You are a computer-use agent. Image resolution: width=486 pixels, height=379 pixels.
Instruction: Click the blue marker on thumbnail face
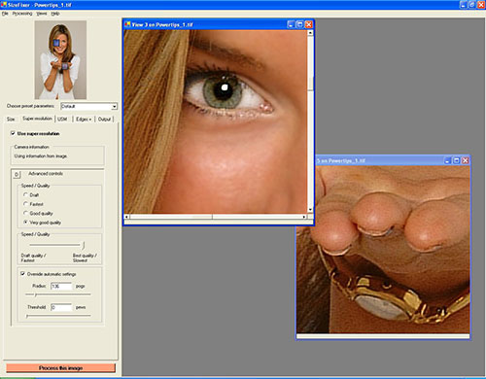56,43
